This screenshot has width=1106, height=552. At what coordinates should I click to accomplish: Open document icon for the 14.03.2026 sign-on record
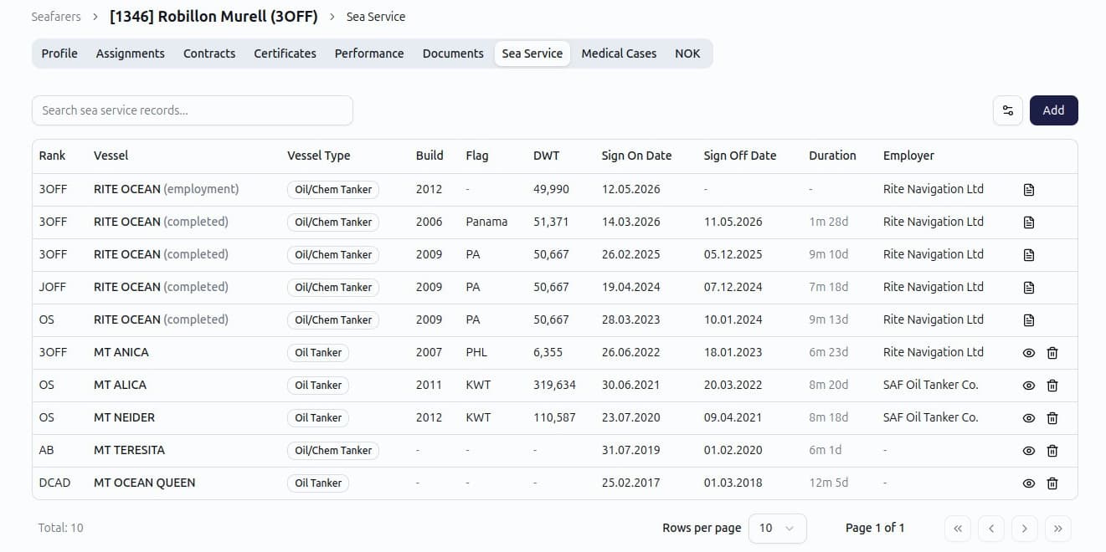tap(1029, 222)
